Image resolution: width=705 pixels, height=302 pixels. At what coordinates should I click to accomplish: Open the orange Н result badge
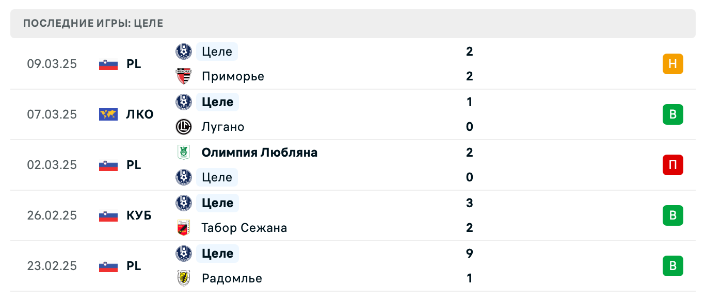point(672,64)
